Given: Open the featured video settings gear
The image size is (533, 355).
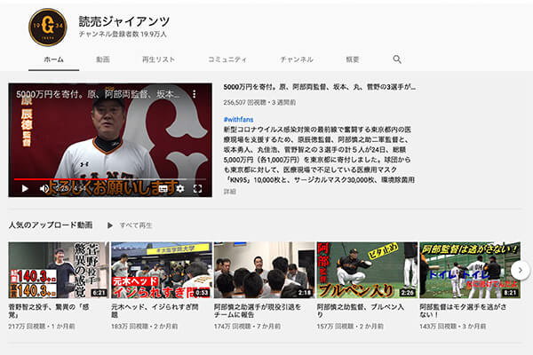Looking at the screenshot, I should click(x=180, y=188).
